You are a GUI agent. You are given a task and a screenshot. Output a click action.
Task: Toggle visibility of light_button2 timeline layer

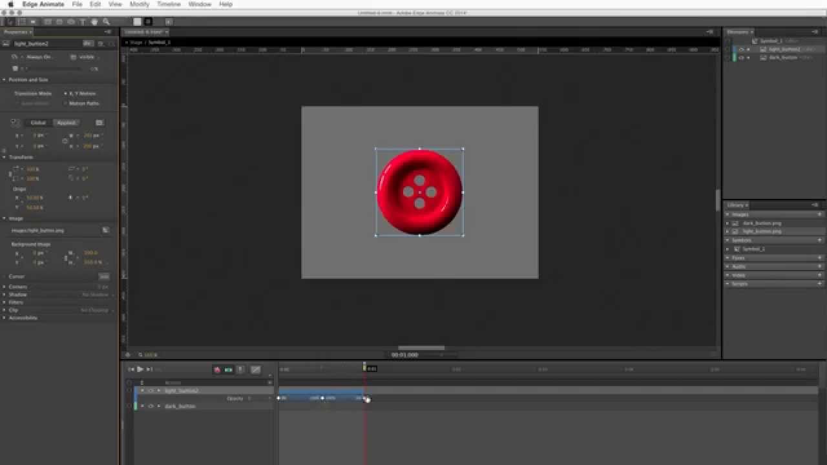tap(151, 391)
